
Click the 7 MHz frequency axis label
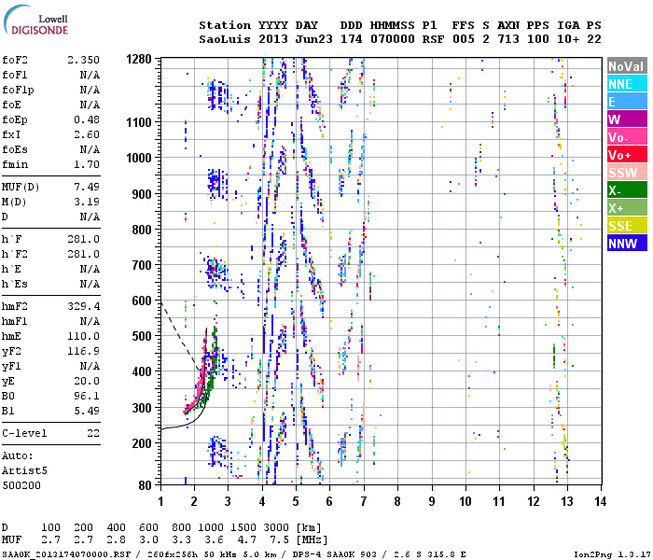click(364, 501)
